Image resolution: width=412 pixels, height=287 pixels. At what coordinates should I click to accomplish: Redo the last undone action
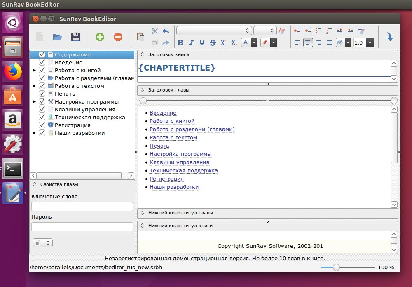pyautogui.click(x=166, y=42)
